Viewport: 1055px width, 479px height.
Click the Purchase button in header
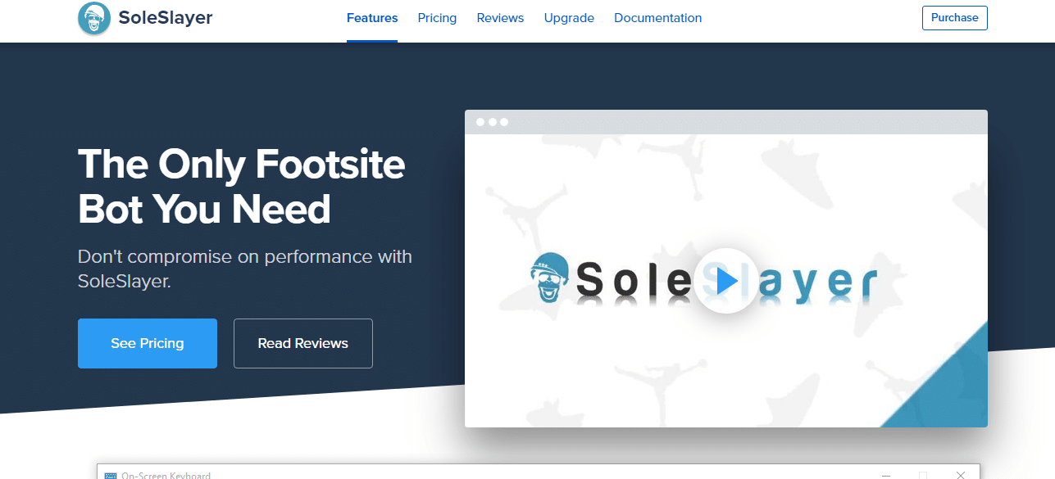click(x=955, y=18)
